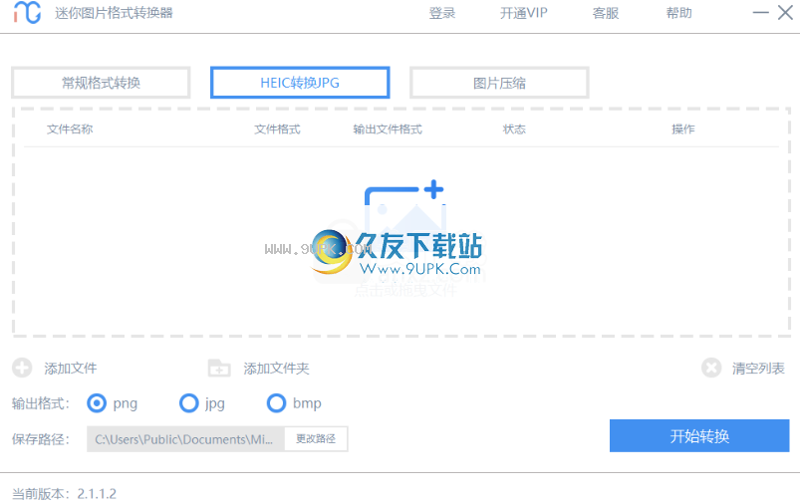Click 操作 column header

click(x=683, y=129)
